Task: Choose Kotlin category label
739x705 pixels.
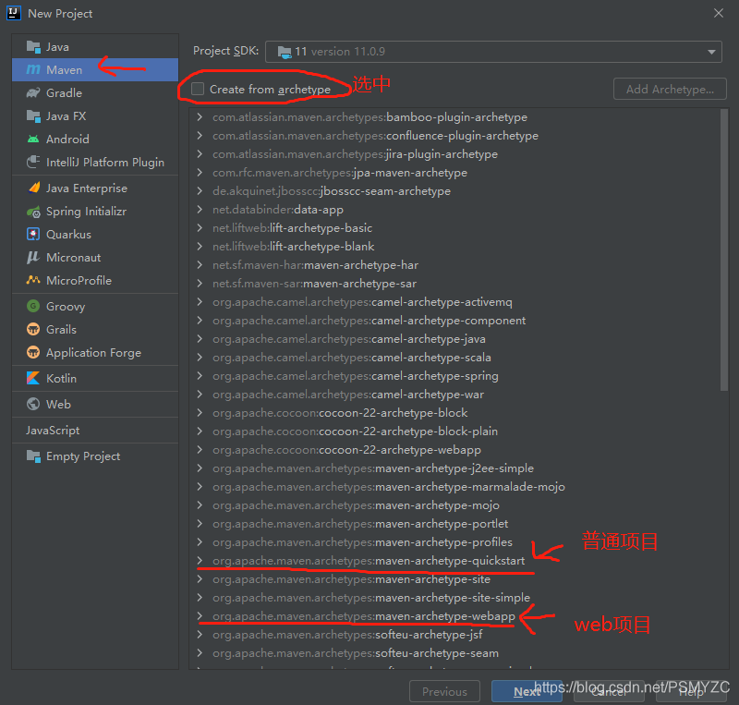Action: [x=61, y=378]
